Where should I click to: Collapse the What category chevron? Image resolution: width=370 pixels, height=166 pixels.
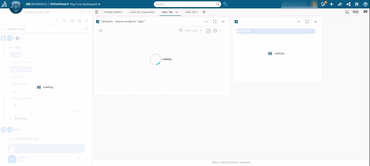click(x=10, y=38)
